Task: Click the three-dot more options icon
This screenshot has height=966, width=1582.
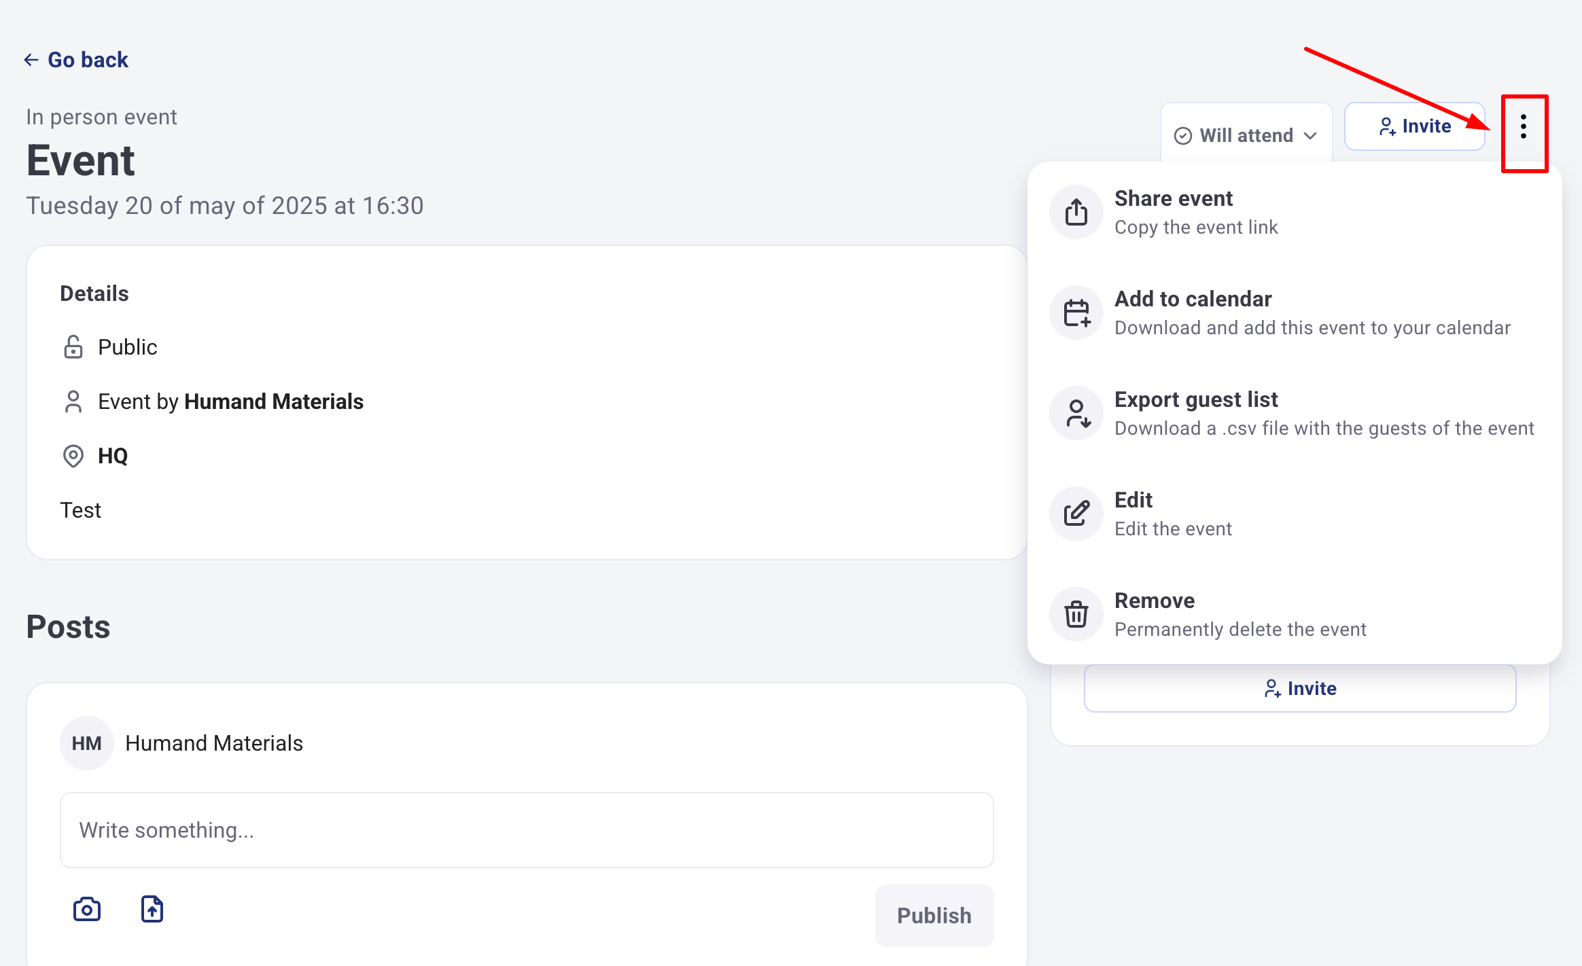Action: [1524, 127]
